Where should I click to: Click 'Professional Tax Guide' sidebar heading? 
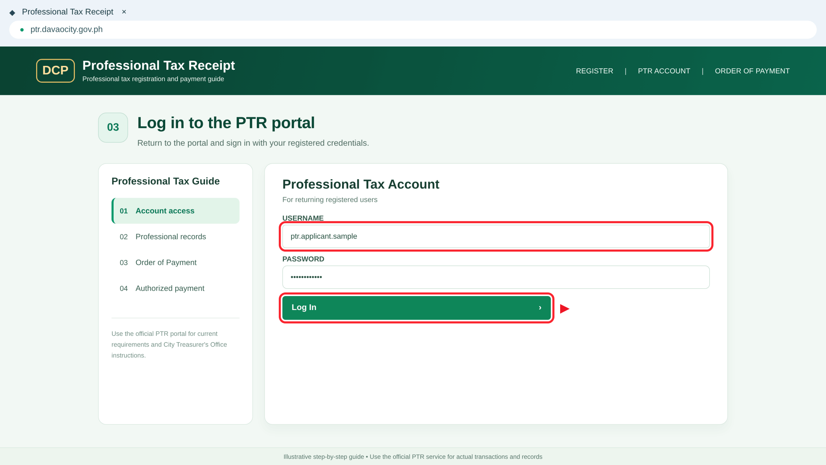(166, 181)
